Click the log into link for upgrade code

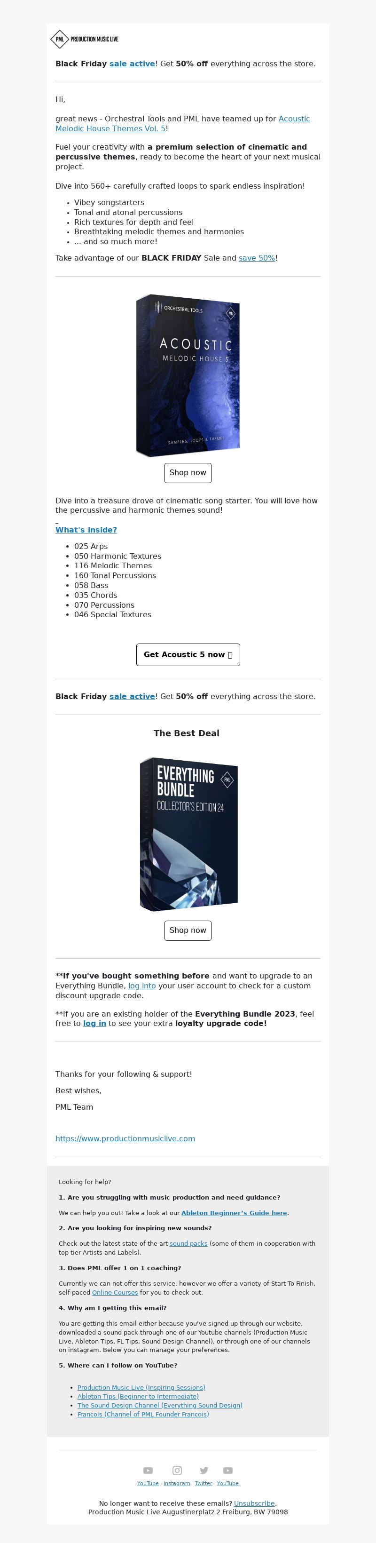click(x=142, y=986)
